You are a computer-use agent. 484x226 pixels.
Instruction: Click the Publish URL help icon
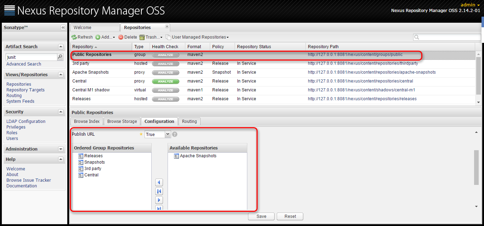click(175, 134)
